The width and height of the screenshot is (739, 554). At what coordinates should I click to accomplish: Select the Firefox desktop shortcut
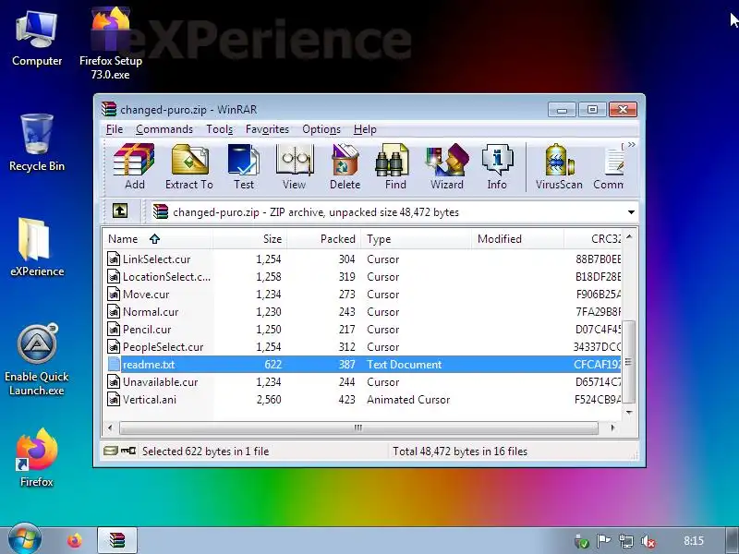(x=37, y=458)
